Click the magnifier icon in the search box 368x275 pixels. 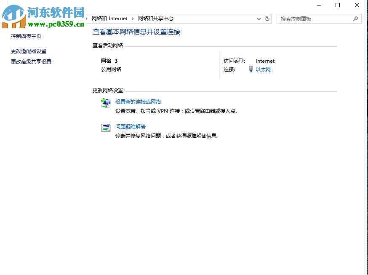(356, 19)
